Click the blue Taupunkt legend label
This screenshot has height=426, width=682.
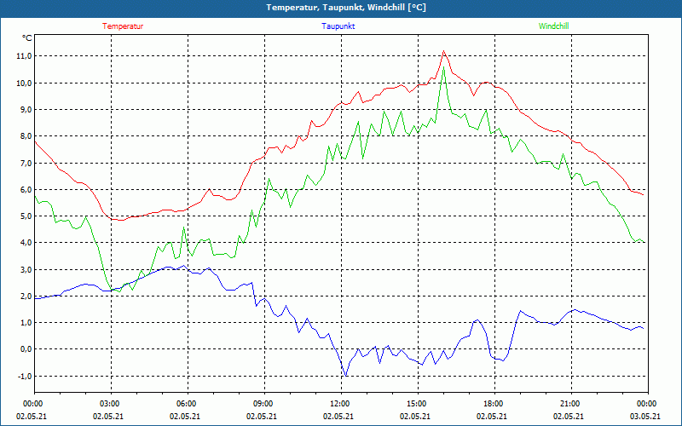(x=338, y=26)
